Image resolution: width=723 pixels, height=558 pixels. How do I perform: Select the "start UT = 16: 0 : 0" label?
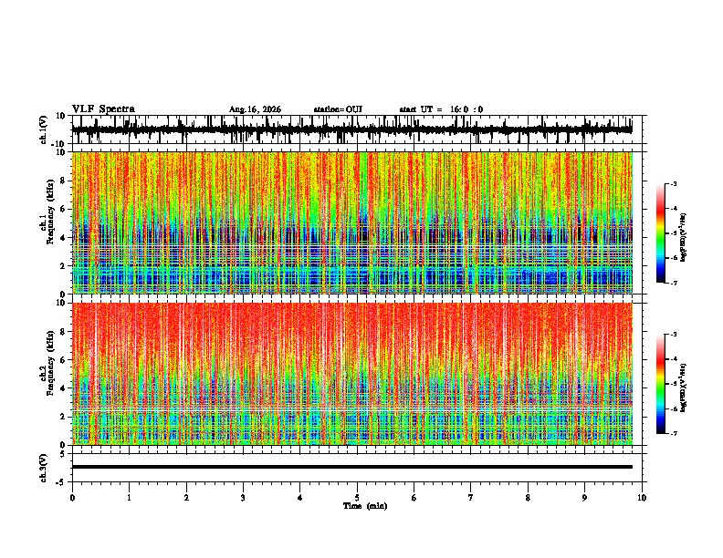(x=441, y=109)
